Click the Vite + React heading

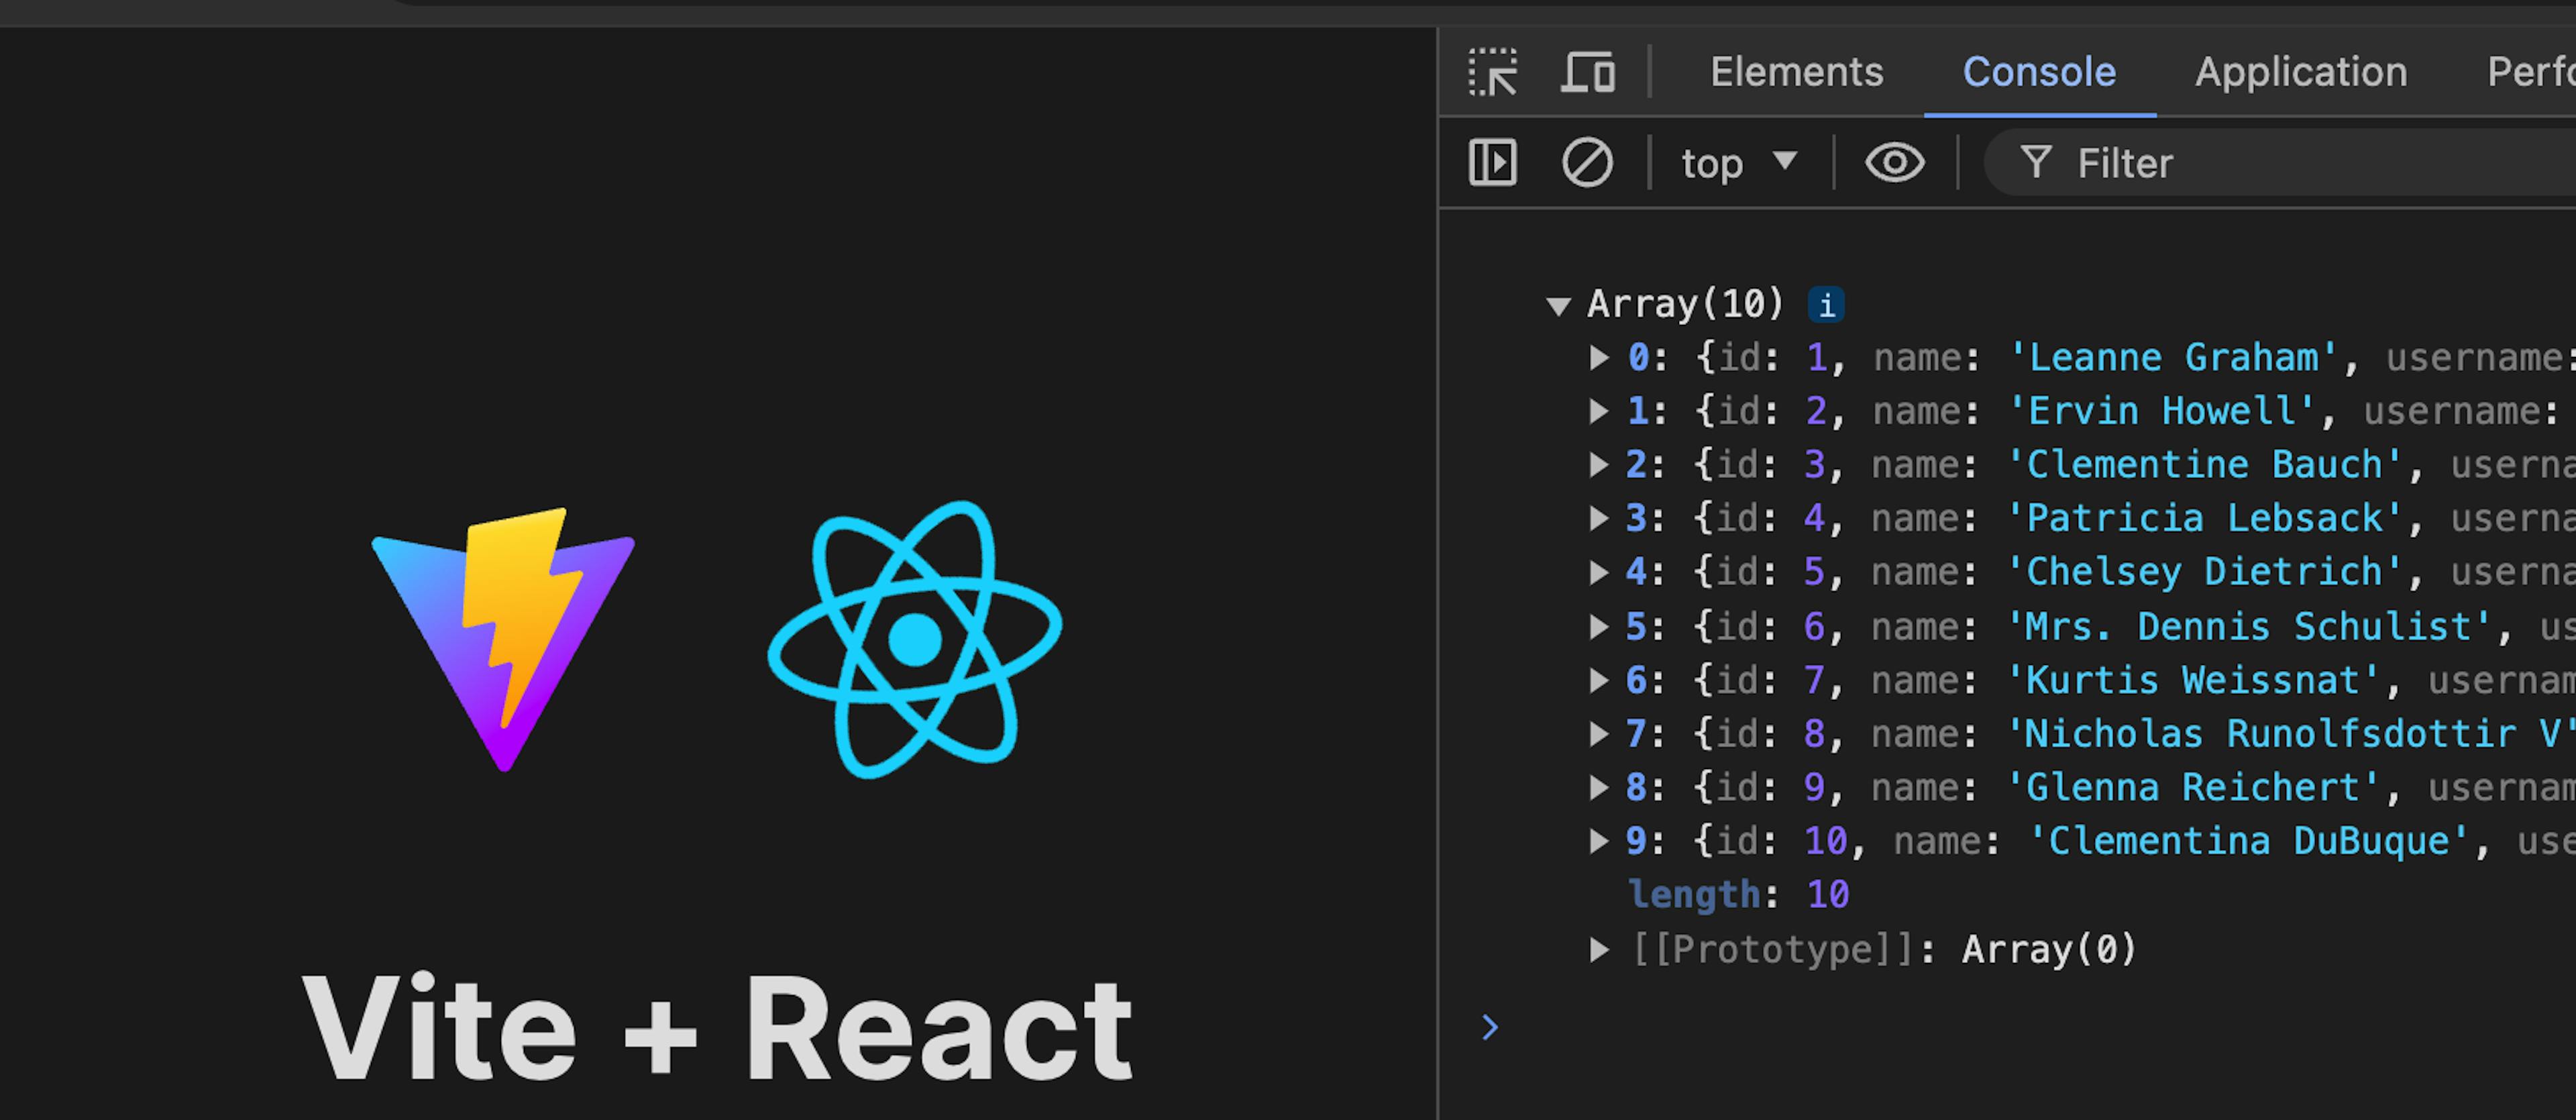(x=718, y=1028)
